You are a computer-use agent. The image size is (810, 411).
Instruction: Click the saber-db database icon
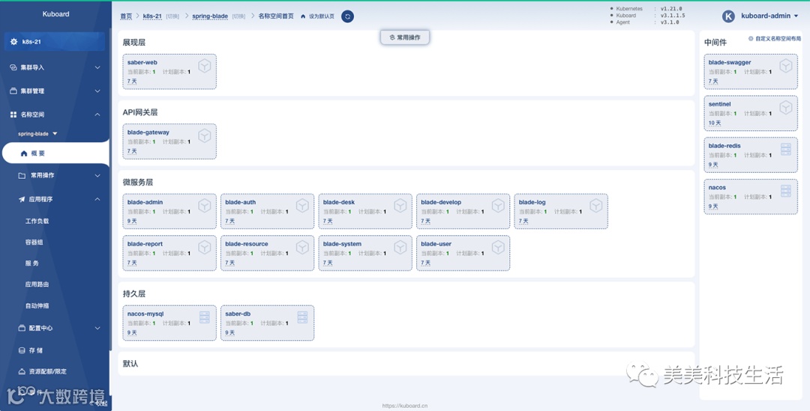click(x=302, y=317)
